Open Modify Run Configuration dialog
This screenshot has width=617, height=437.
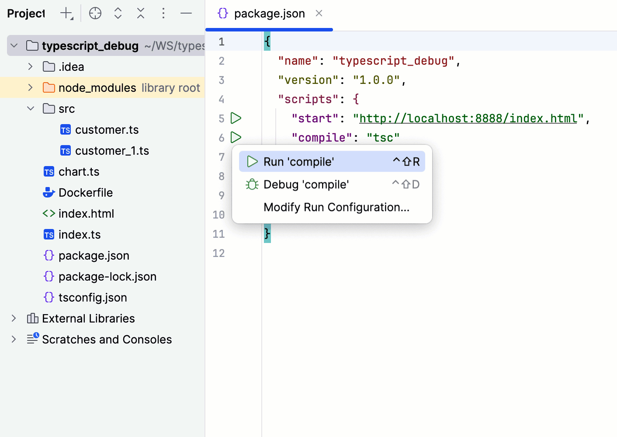pos(336,207)
